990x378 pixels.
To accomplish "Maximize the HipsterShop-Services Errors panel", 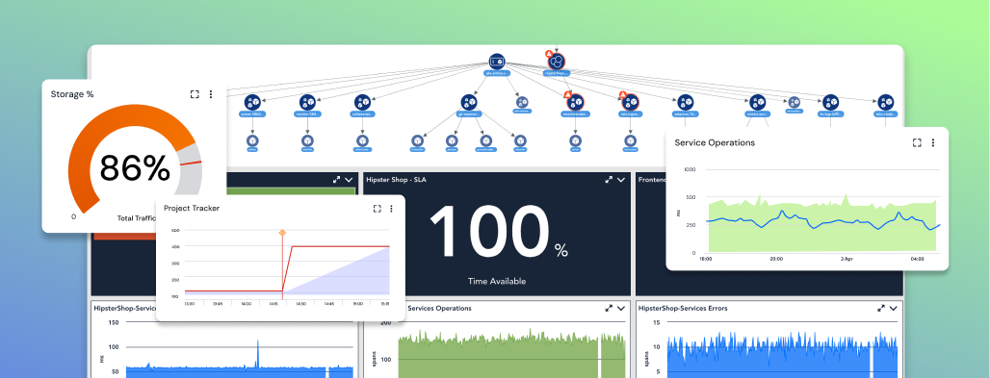I will coord(881,309).
